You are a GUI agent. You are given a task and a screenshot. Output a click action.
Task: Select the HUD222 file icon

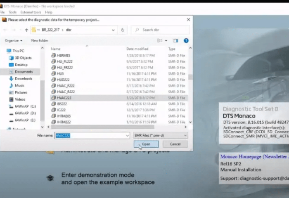coord(53,80)
